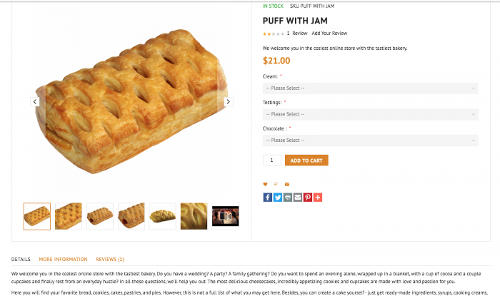Add product to wishlist via heart icon
The height and width of the screenshot is (296, 500).
point(265,184)
